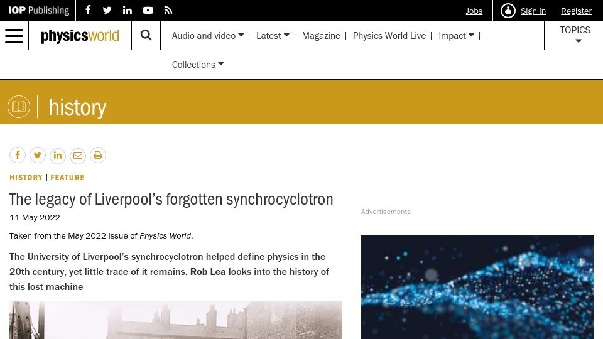Share article on Facebook
This screenshot has width=603, height=339.
pyautogui.click(x=18, y=155)
